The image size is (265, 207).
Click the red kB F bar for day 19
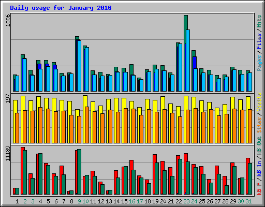(154, 174)
